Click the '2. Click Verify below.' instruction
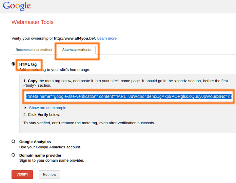The image size is (236, 183). [x=42, y=115]
